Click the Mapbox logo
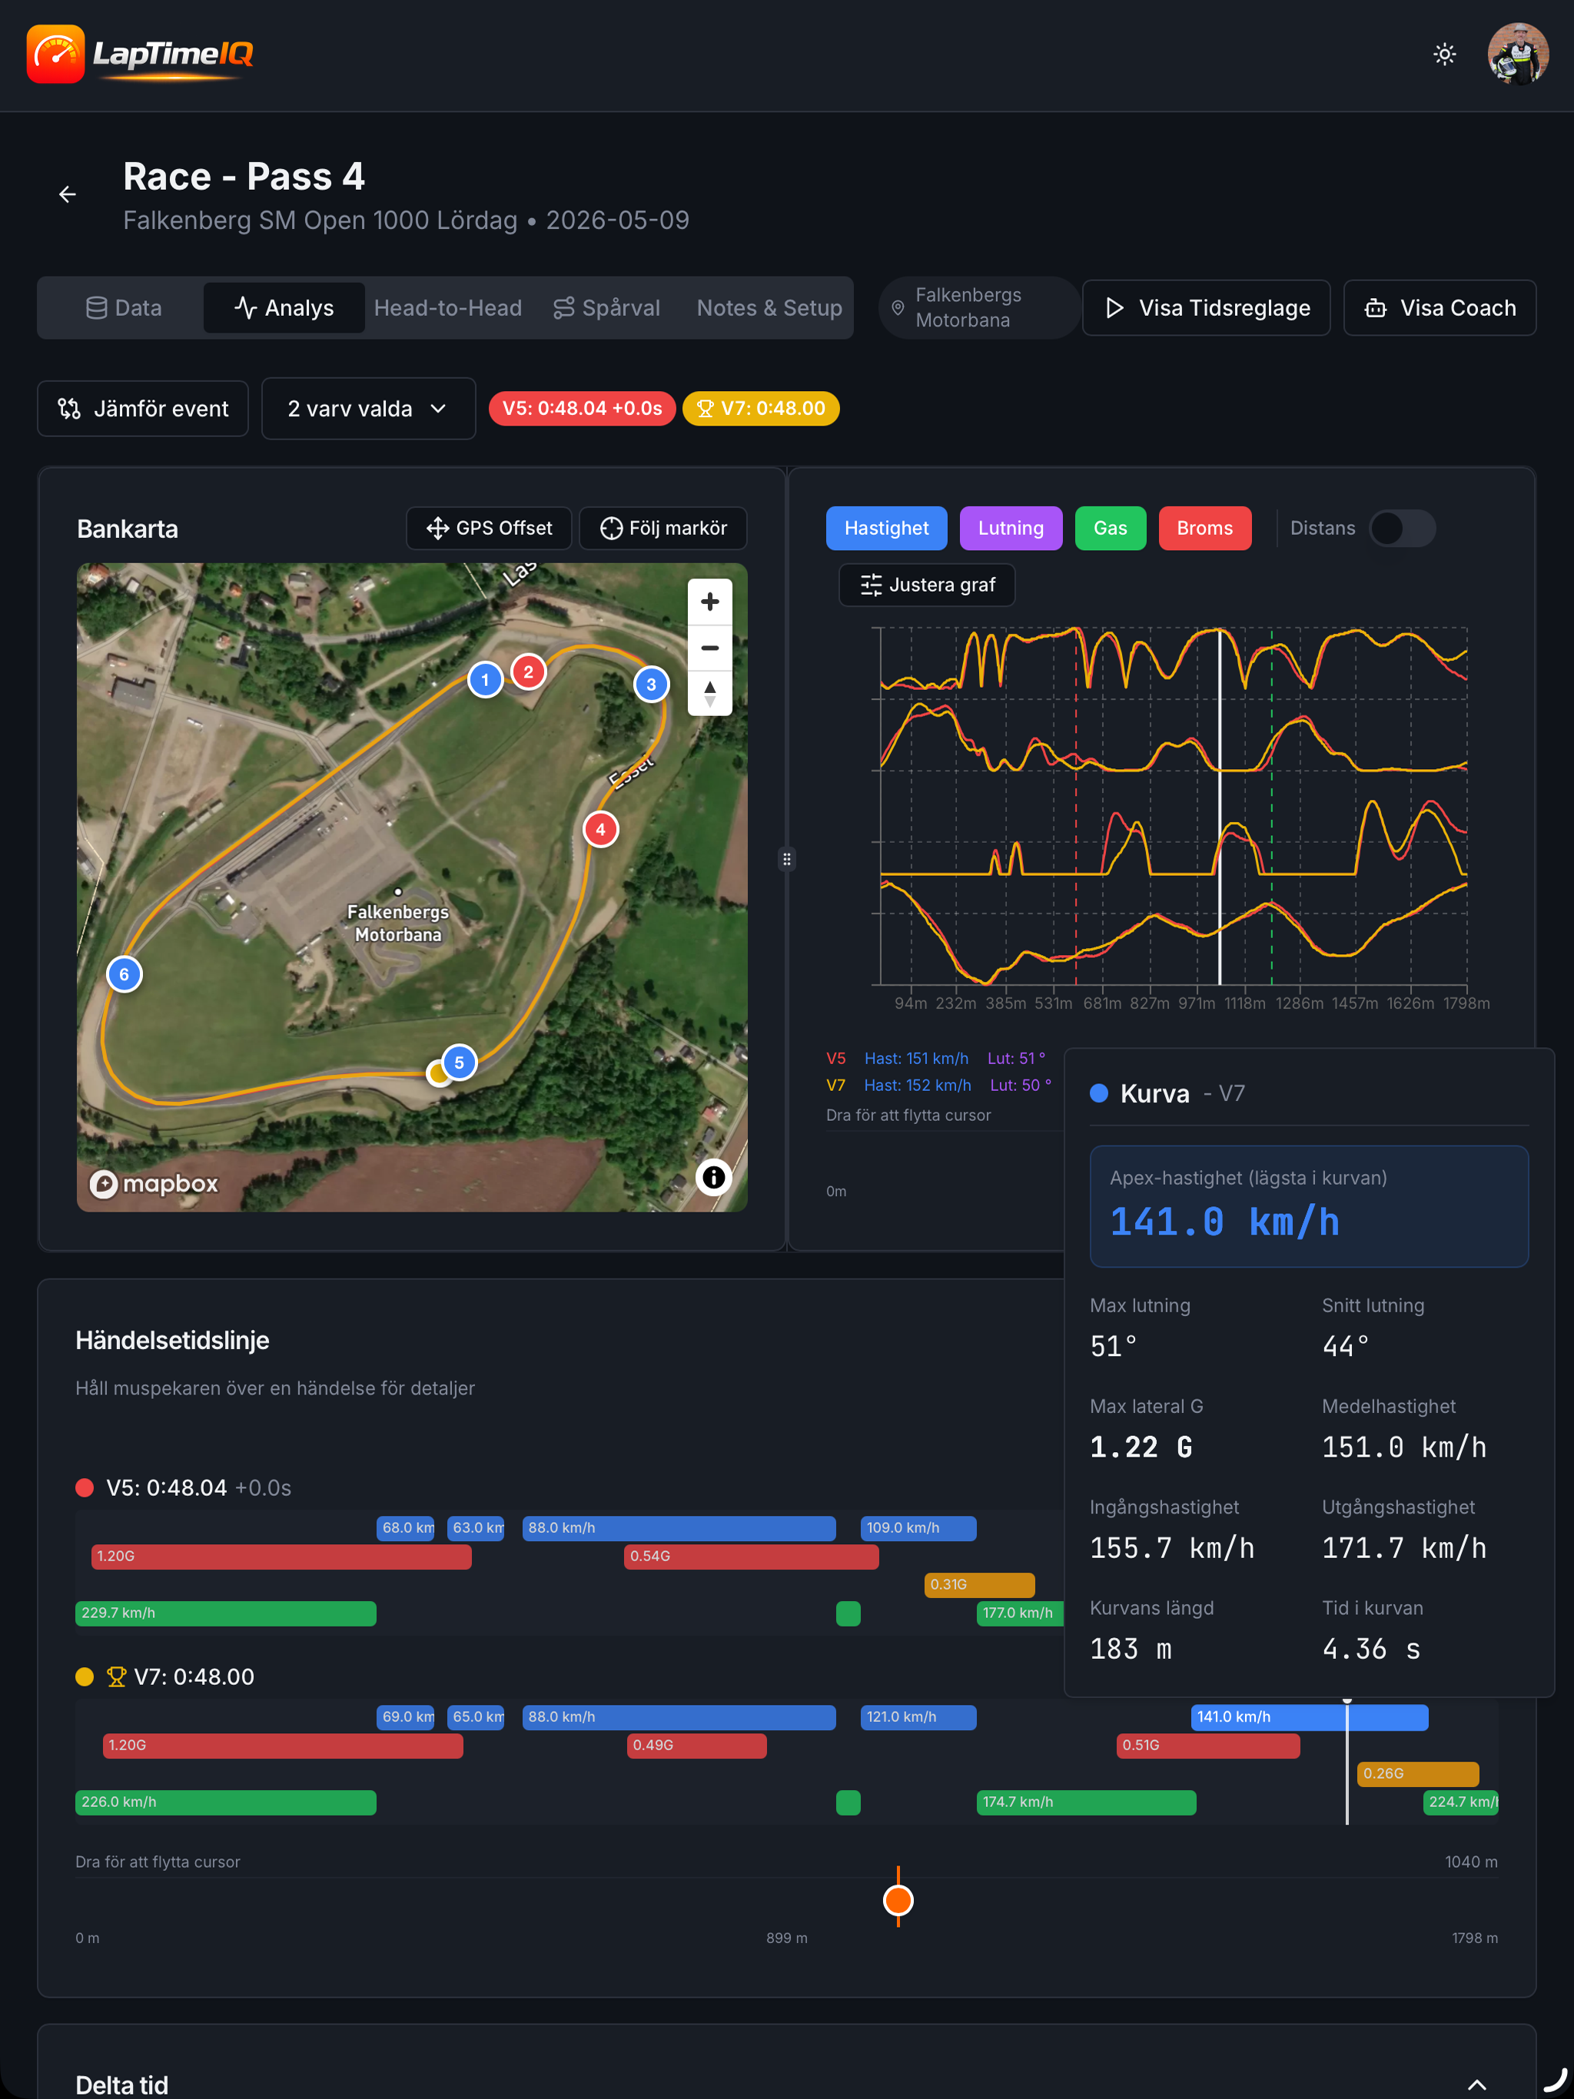 tap(154, 1183)
